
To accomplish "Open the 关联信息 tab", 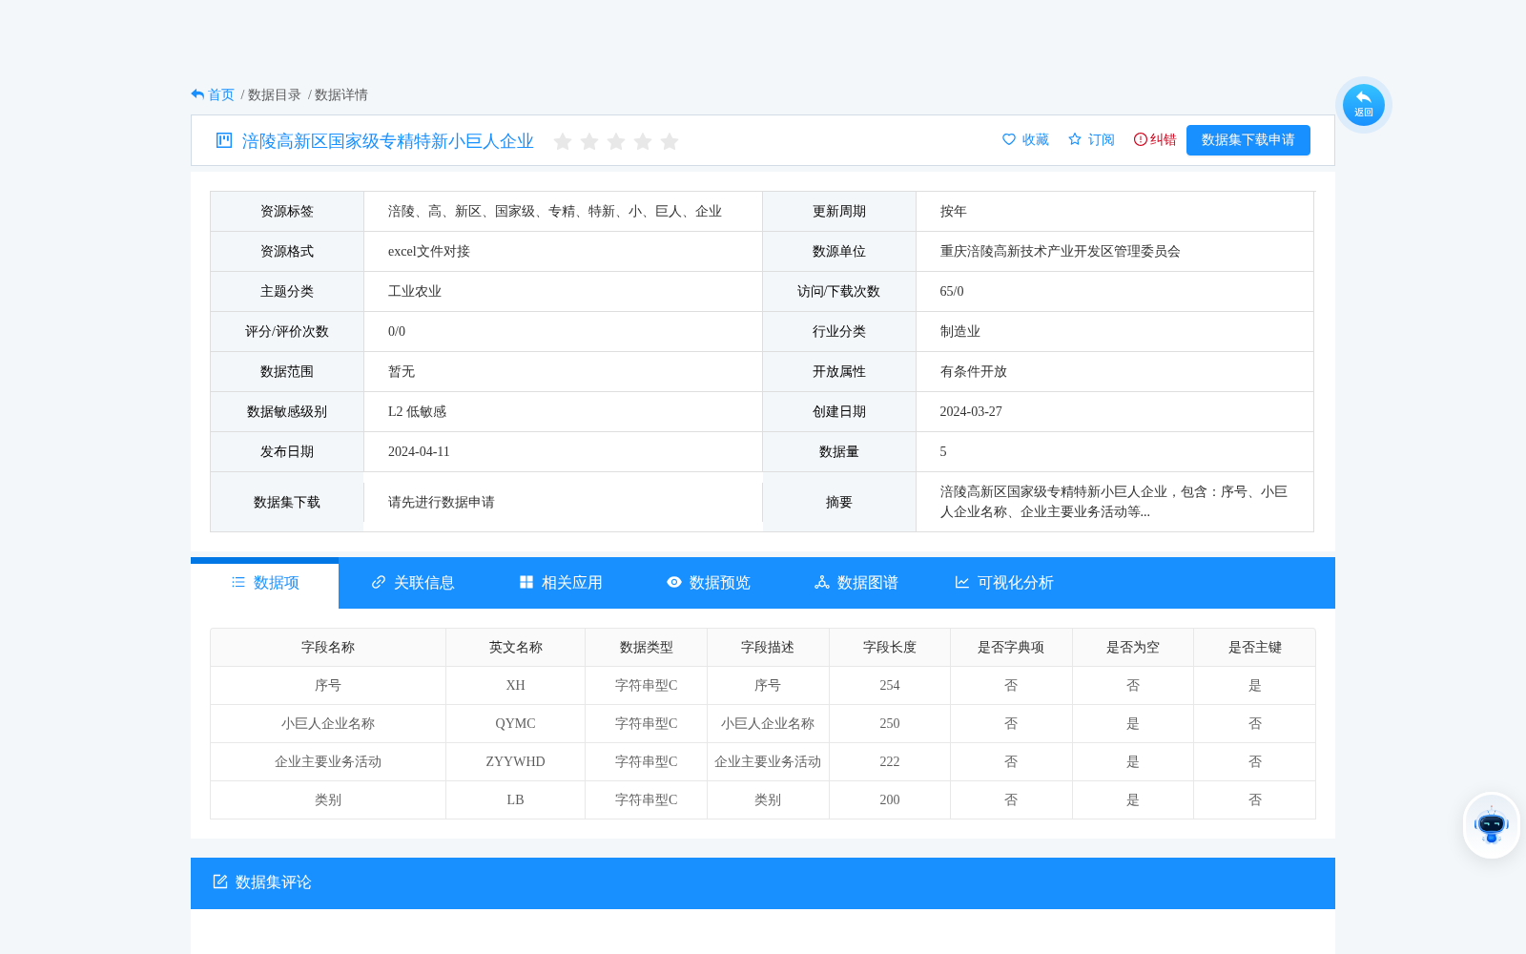I will coord(412,583).
